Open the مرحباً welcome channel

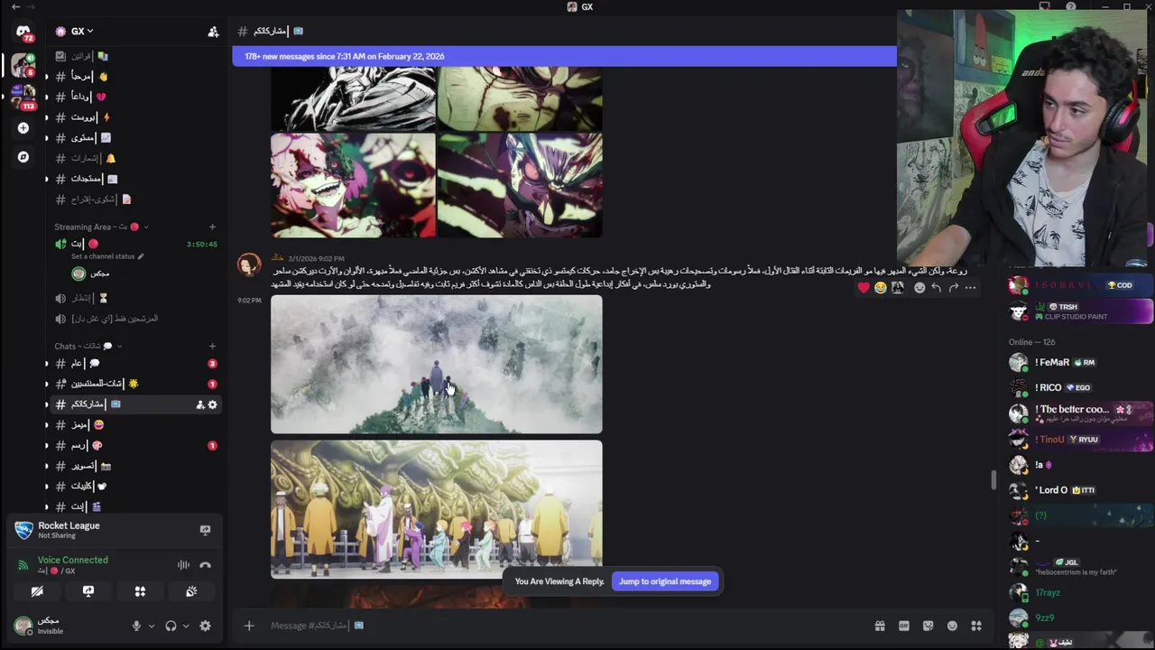134,77
